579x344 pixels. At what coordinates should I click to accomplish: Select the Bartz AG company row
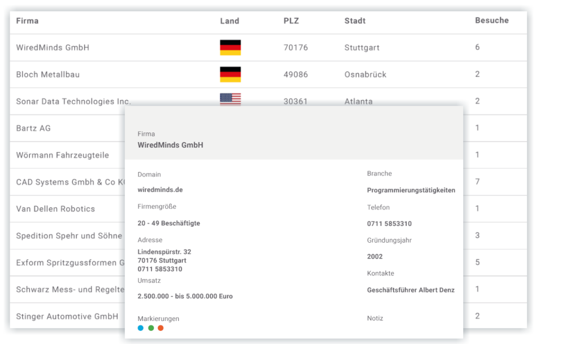pos(67,128)
